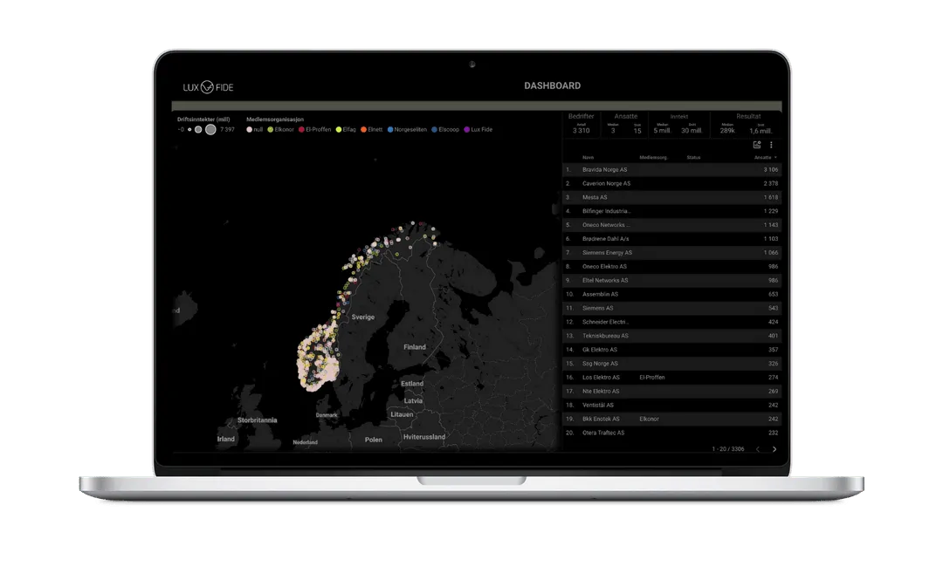This screenshot has height=580, width=943.
Task: Toggle the Elfag legend entry
Action: pyautogui.click(x=346, y=129)
